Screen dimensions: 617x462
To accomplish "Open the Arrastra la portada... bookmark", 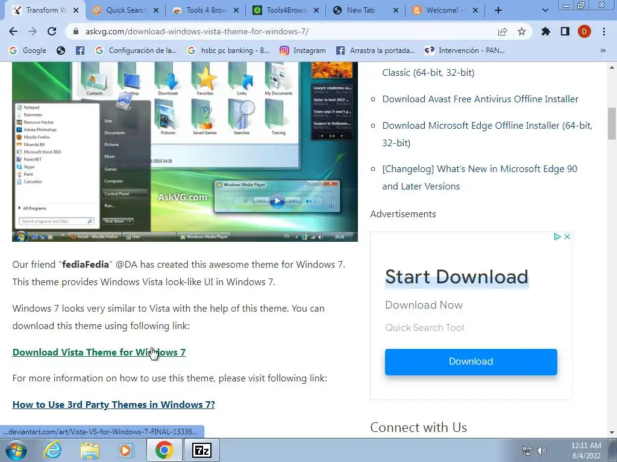I will 376,51.
